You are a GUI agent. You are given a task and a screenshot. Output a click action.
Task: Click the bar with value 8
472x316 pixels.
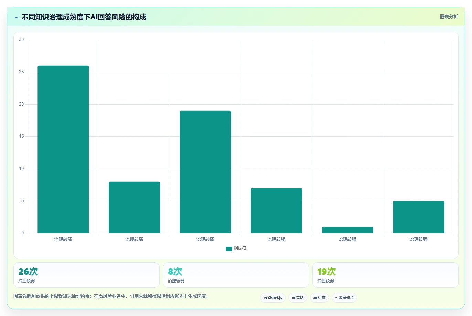[x=134, y=207]
